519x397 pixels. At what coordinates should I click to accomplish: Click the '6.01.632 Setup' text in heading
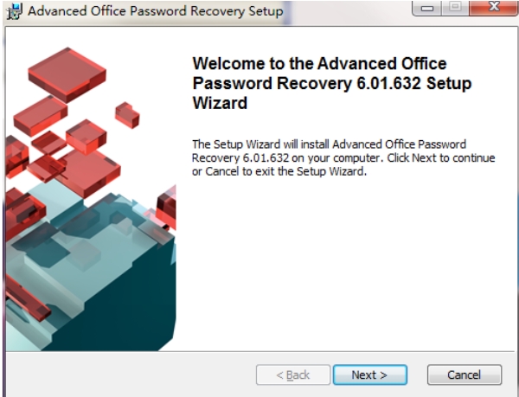[414, 83]
